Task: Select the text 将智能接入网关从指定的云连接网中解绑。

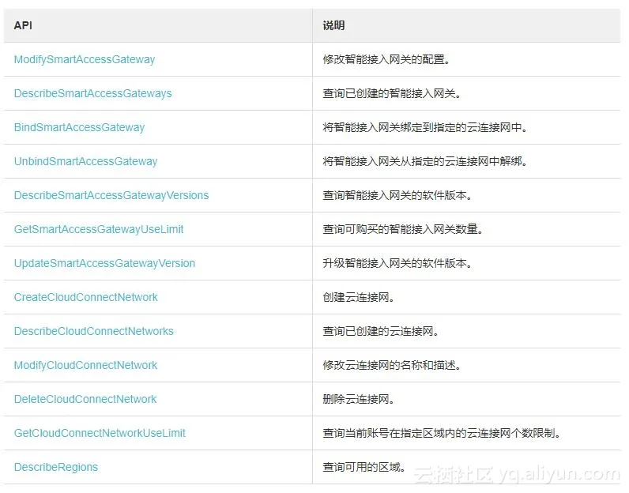Action: click(x=426, y=161)
